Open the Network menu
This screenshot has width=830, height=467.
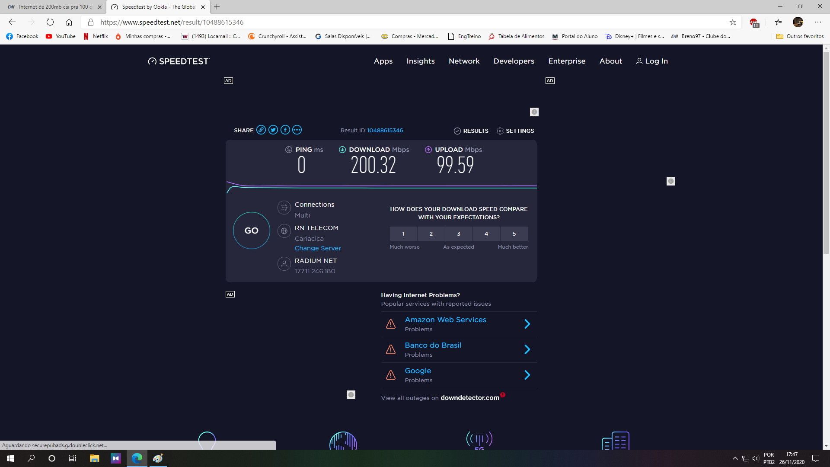pyautogui.click(x=464, y=61)
